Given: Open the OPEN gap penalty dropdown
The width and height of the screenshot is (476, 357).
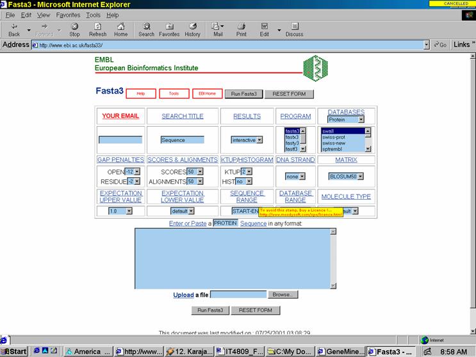Looking at the screenshot, I should click(x=137, y=171).
